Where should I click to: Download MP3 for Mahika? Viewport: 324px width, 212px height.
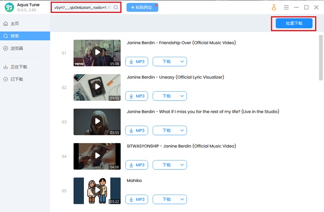pos(137,199)
